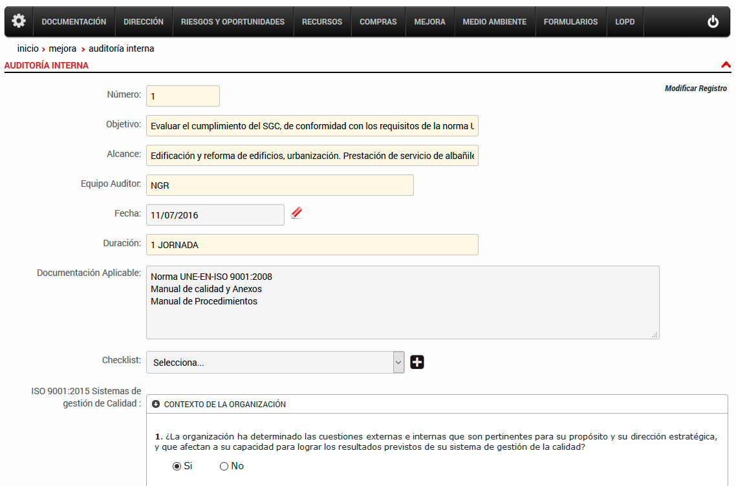Viewport: 736px width, 486px height.
Task: Clear the Fecha date with eraser icon
Action: click(x=297, y=213)
